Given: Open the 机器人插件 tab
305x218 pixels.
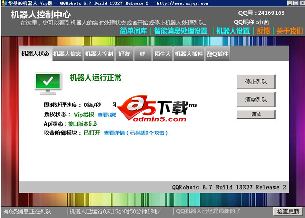Looking at the screenshot, I should tap(189, 54).
